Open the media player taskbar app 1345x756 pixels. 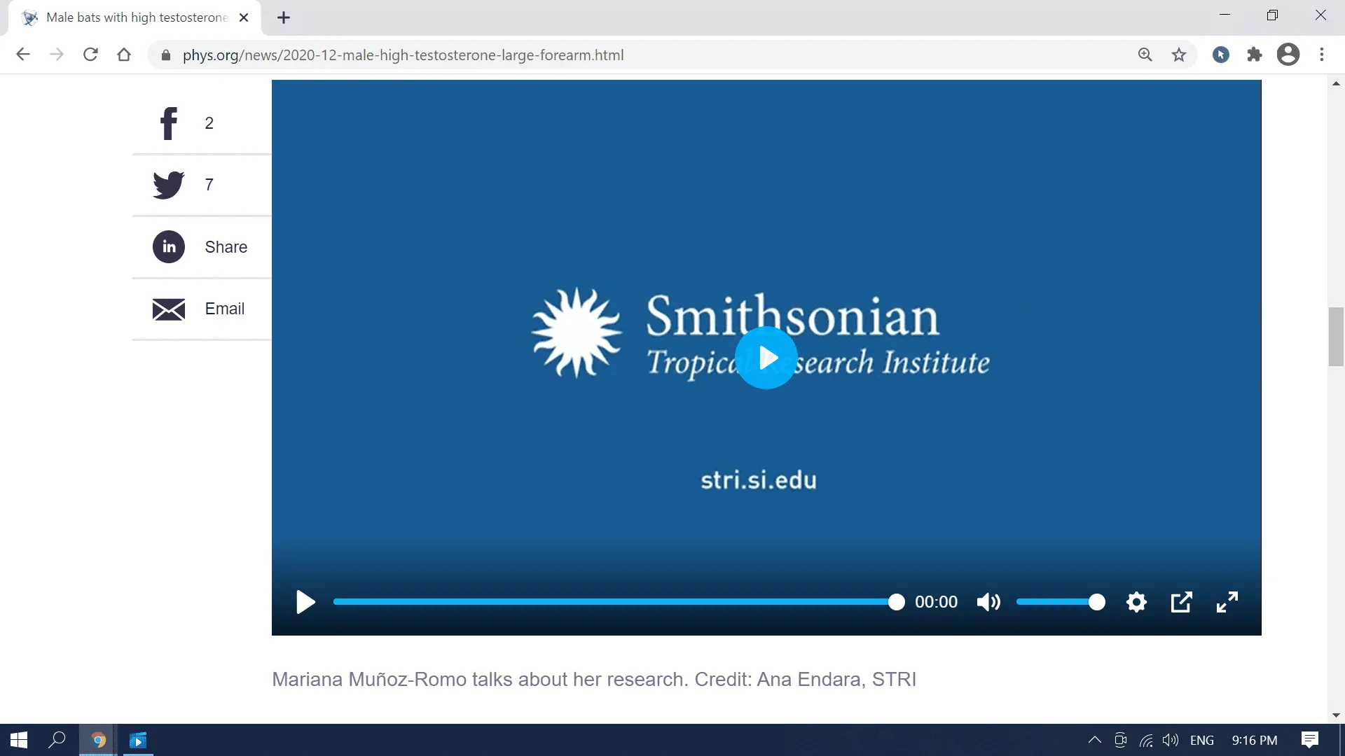(138, 740)
